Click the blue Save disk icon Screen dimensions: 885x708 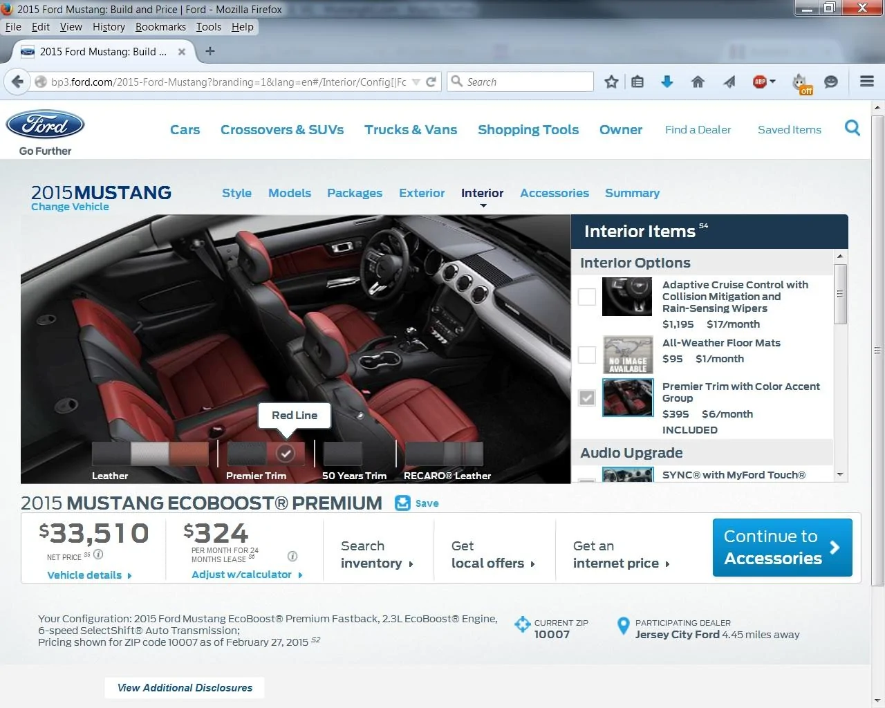click(402, 503)
